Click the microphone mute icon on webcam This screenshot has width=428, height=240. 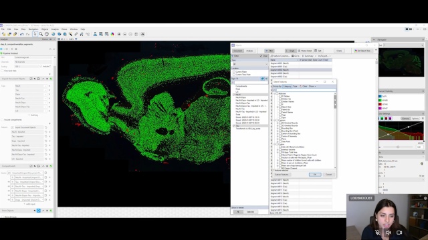coord(377,233)
